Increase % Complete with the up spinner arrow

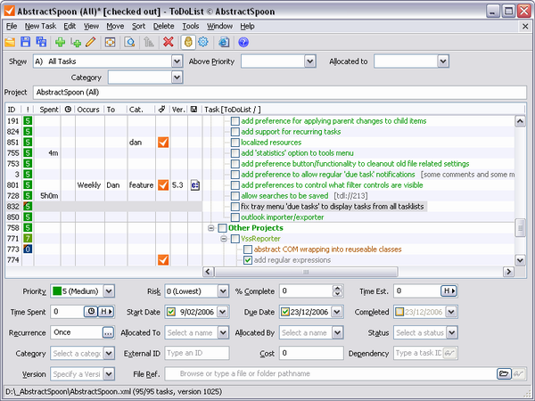tap(337, 289)
